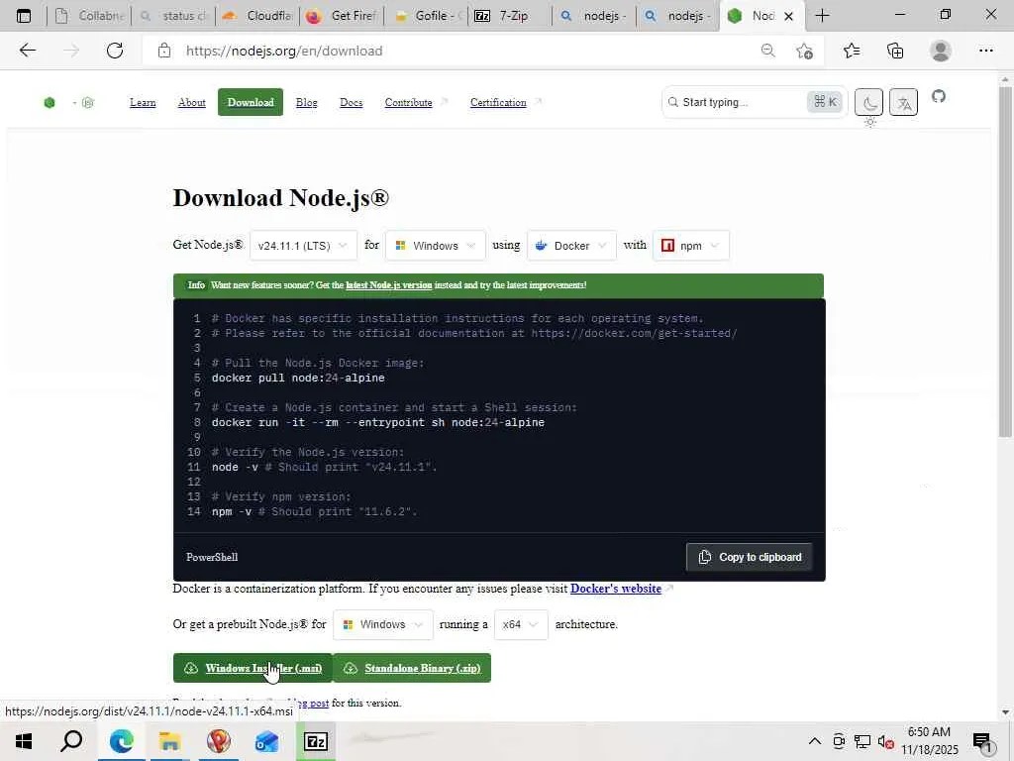Switch to the Get Firefox tab

(x=342, y=16)
